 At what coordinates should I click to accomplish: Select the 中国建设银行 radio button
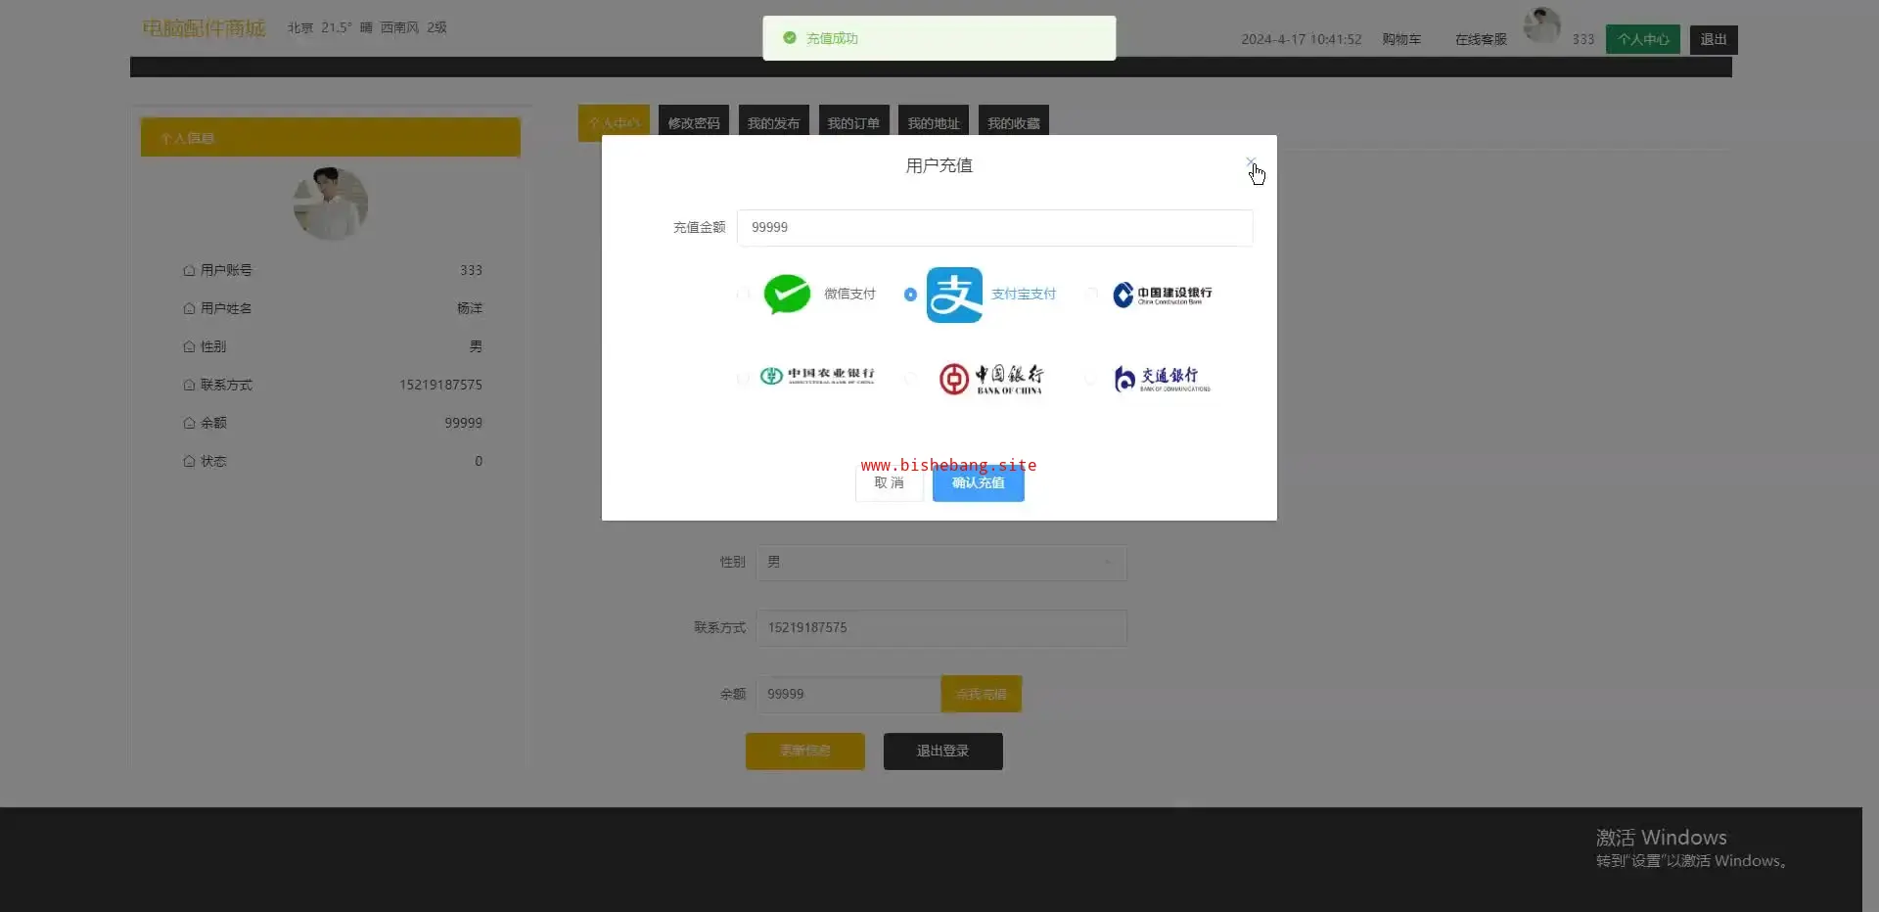[1092, 295]
